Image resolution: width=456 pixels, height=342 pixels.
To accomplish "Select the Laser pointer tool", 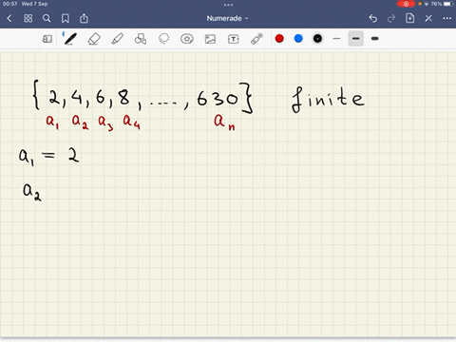I will (256, 39).
